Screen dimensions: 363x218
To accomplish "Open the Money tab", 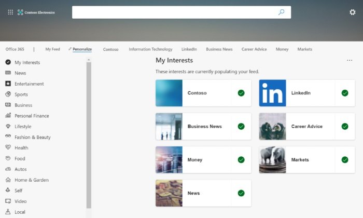I will (x=282, y=49).
